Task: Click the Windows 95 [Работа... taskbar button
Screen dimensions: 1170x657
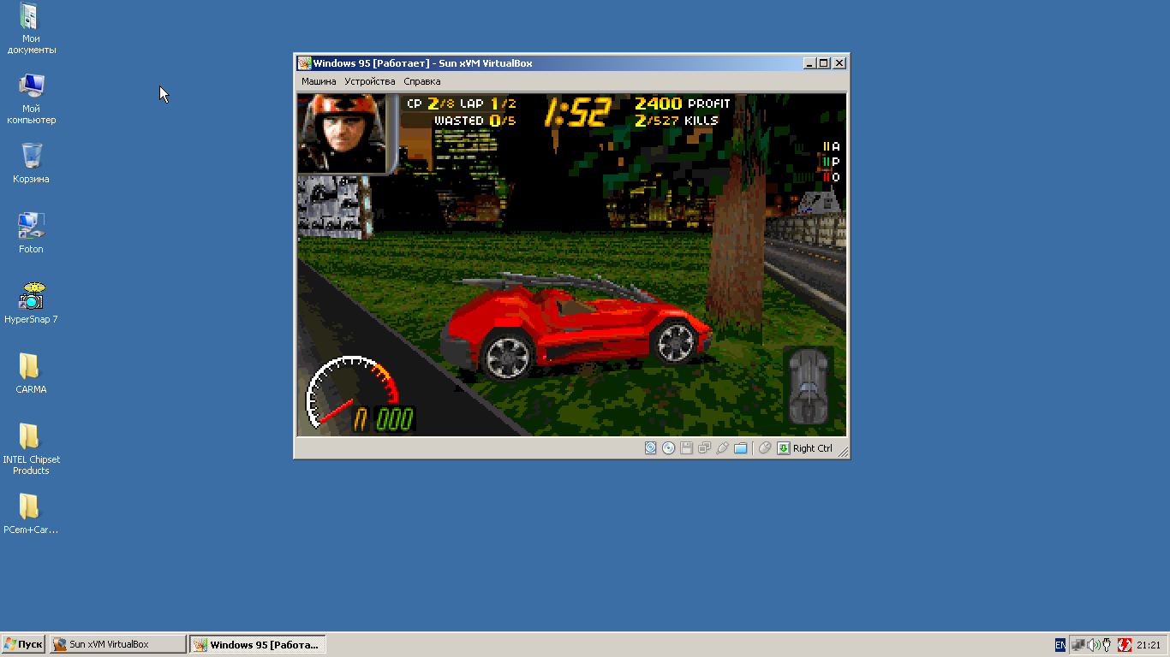Action: tap(257, 644)
